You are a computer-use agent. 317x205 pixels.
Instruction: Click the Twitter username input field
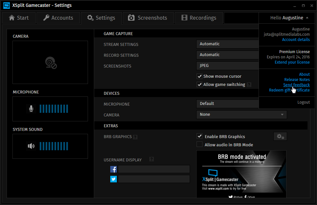click(x=154, y=179)
